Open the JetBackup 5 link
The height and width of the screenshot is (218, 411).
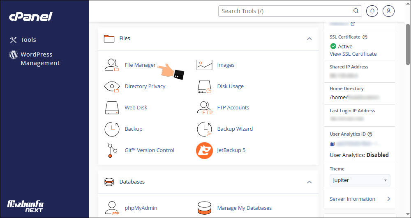pyautogui.click(x=231, y=150)
